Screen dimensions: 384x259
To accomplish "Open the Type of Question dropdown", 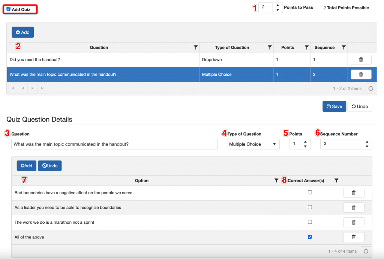I will [253, 144].
